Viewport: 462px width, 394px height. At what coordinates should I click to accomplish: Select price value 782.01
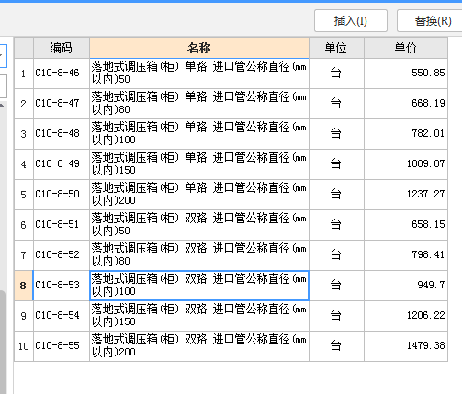coord(428,133)
